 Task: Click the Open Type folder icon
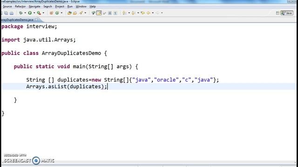(x=69, y=13)
